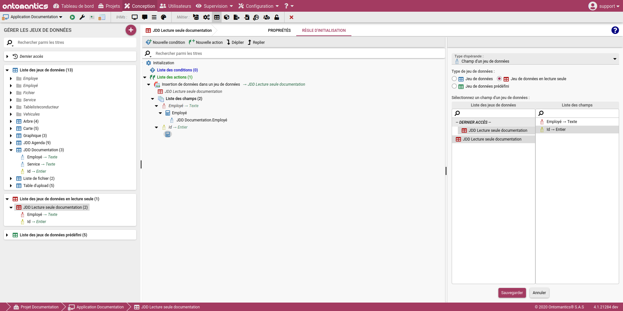Select the Jeu de données radio button

click(x=454, y=79)
